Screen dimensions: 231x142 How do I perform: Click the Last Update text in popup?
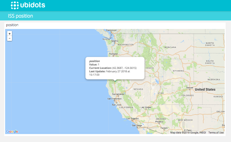point(110,73)
